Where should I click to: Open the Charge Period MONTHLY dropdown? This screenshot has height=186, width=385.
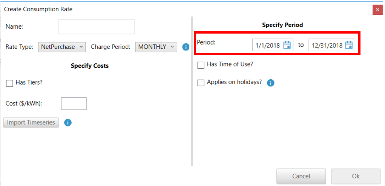point(156,47)
